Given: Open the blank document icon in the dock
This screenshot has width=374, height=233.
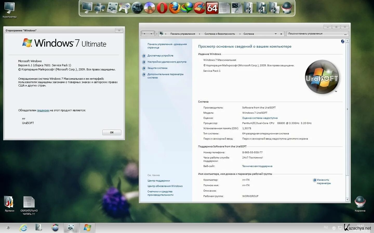Looking at the screenshot, I should 224,8.
